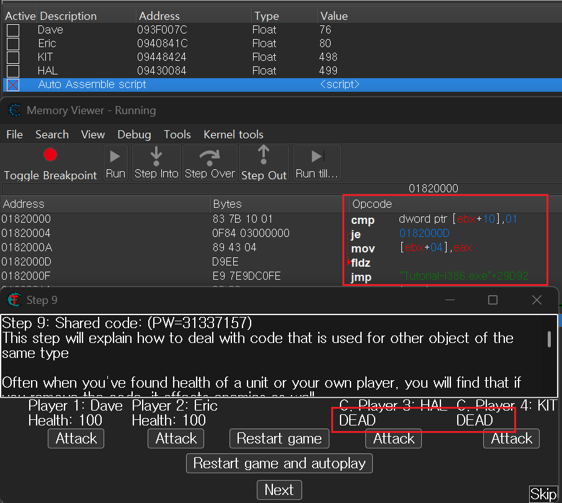Click the Step Into arrow icon
Viewport: 562px width, 503px height.
pyautogui.click(x=156, y=156)
